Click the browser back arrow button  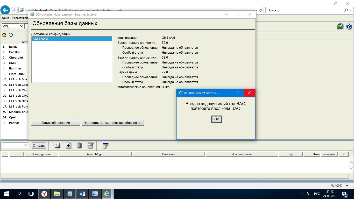5,10
